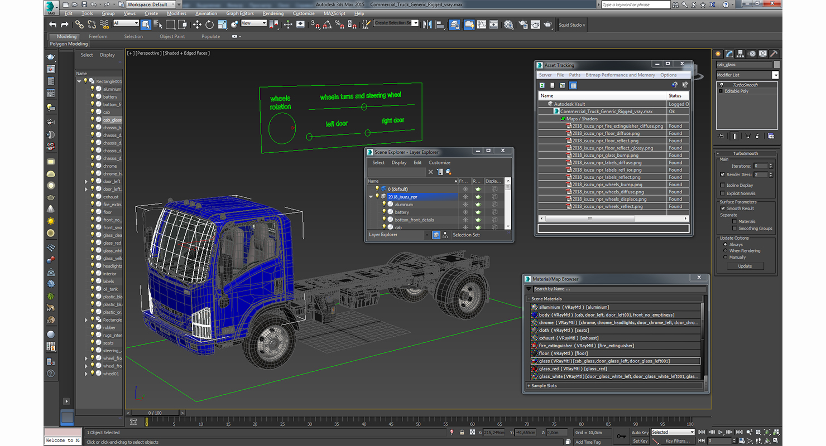Click the Key Filters button
This screenshot has height=446, width=826.
click(678, 441)
